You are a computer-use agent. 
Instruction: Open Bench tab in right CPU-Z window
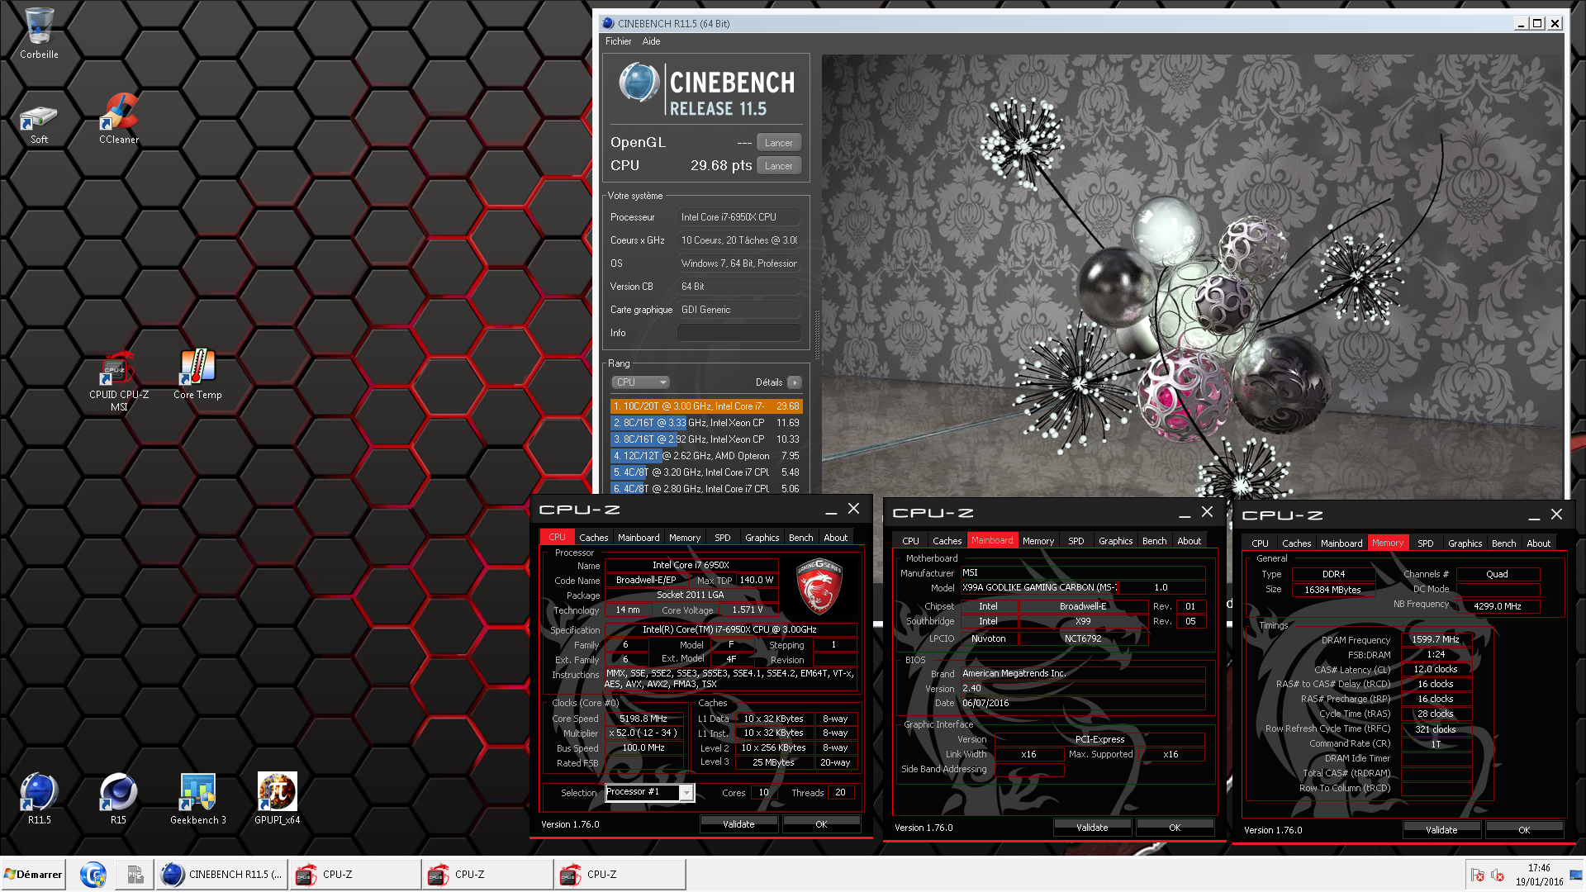tap(1503, 543)
